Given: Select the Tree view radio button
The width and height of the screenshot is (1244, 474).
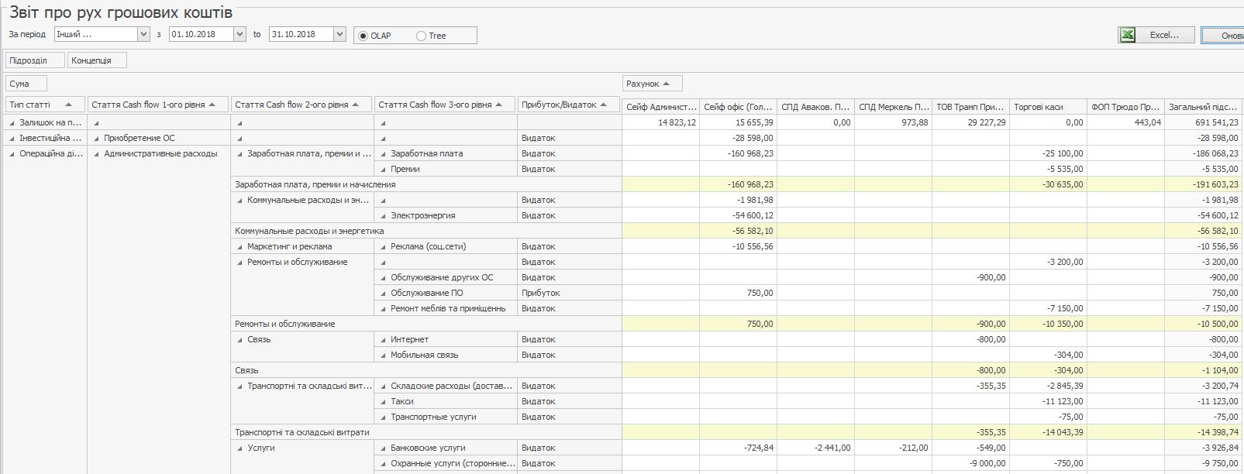Looking at the screenshot, I should pos(422,36).
